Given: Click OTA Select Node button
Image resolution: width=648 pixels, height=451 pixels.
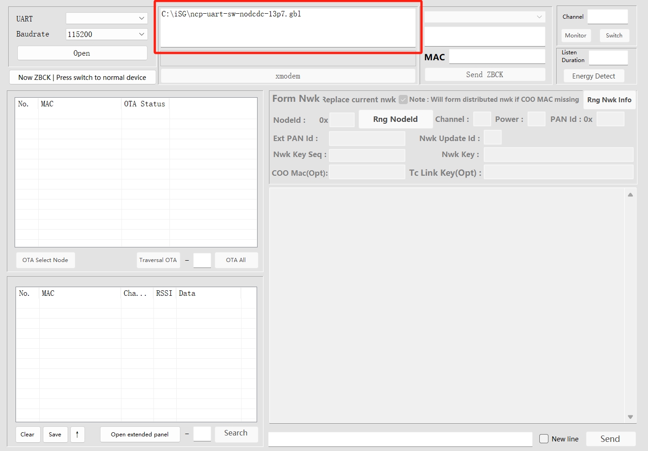Looking at the screenshot, I should pyautogui.click(x=45, y=260).
